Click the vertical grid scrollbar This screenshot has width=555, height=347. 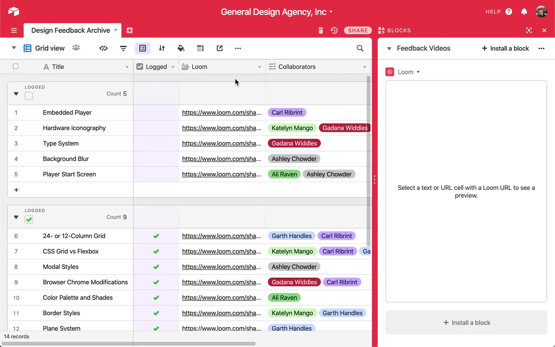point(368,161)
